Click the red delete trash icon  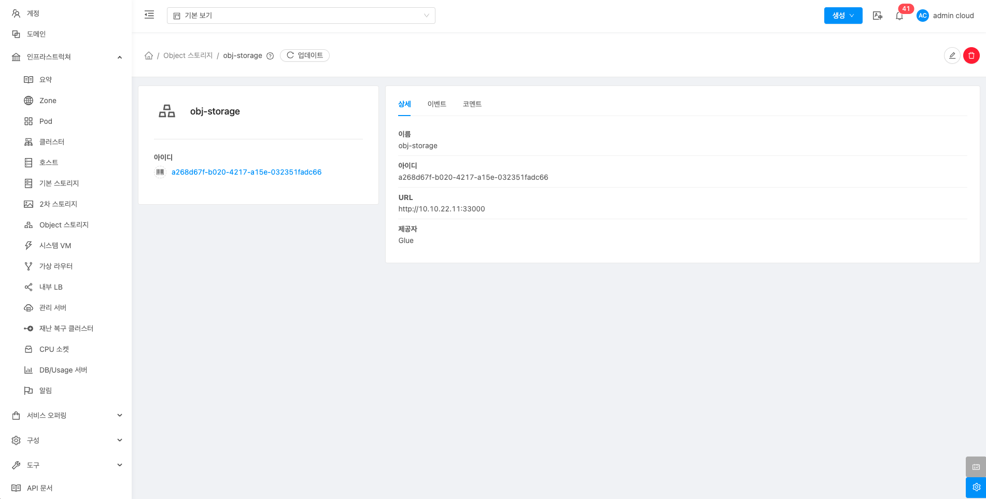(971, 55)
